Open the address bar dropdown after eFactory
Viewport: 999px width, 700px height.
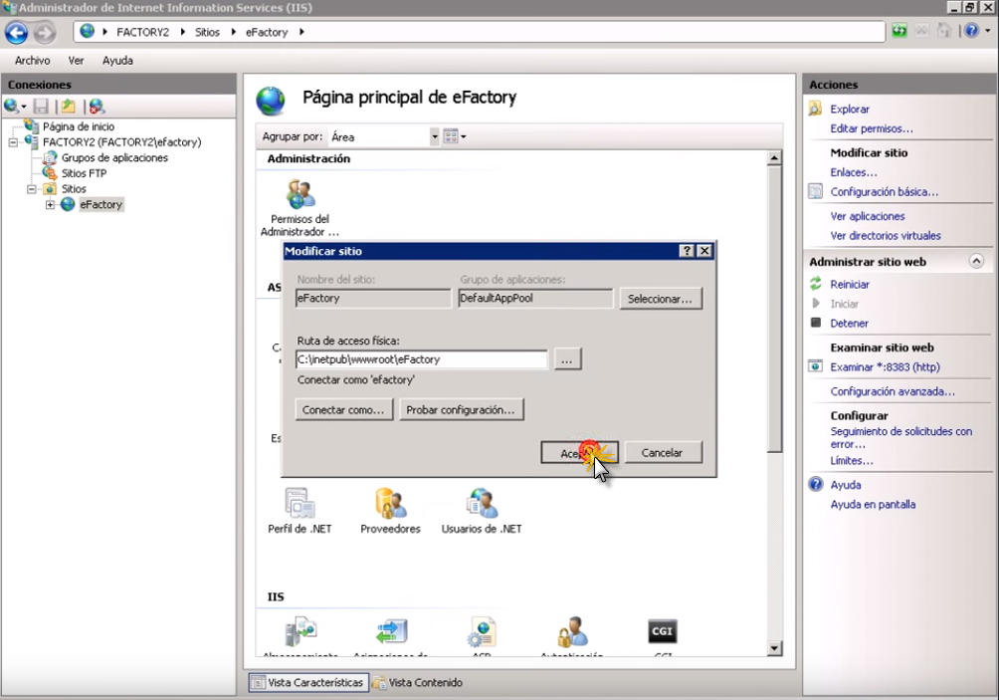tap(301, 32)
